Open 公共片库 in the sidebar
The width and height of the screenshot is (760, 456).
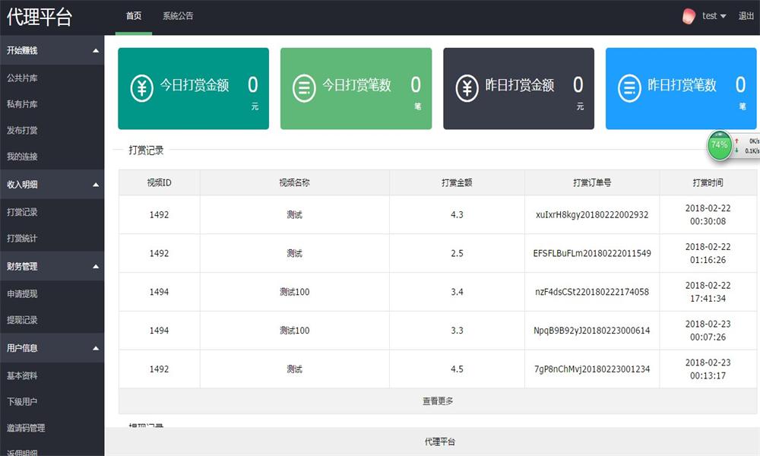(x=22, y=78)
